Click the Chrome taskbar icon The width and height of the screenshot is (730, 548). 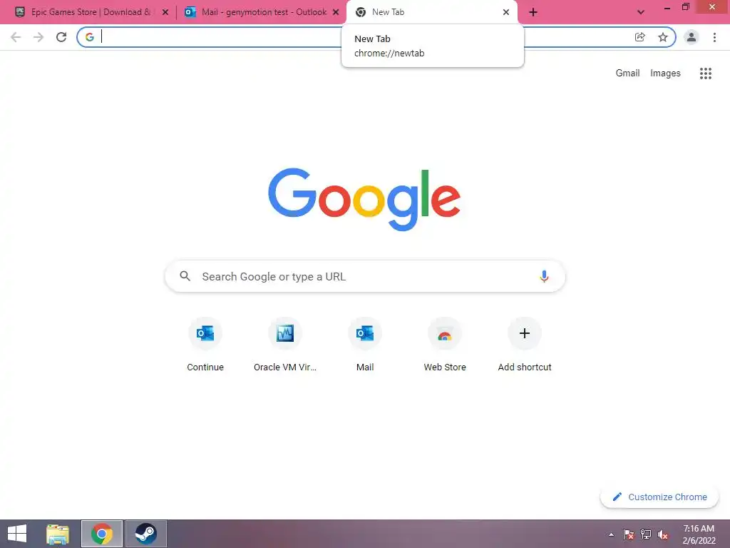click(x=102, y=534)
